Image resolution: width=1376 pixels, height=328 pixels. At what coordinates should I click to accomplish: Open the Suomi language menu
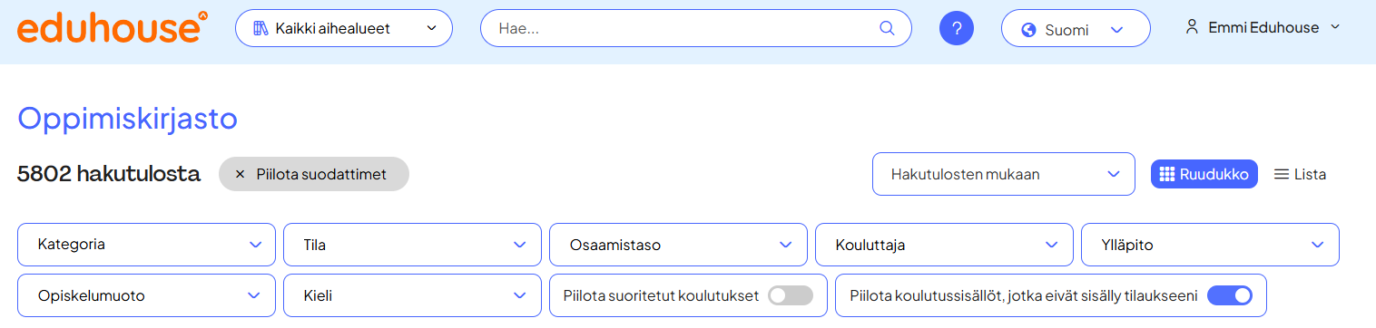pos(1076,30)
